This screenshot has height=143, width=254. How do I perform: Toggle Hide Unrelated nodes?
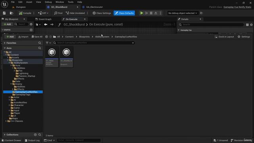[75, 13]
